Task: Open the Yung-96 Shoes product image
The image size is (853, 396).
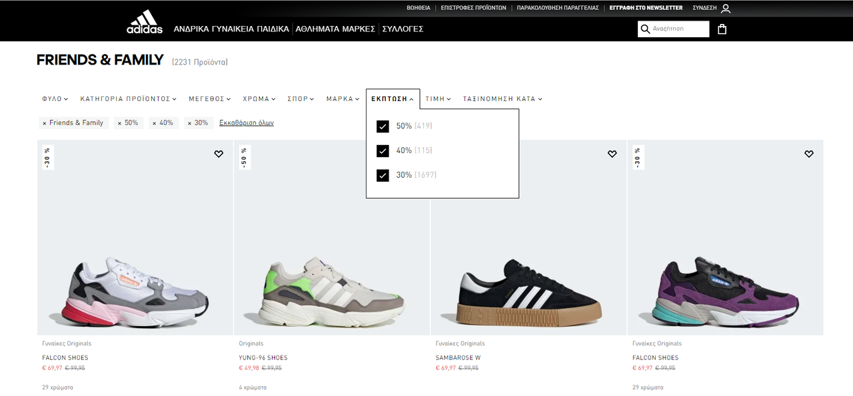Action: pos(332,238)
